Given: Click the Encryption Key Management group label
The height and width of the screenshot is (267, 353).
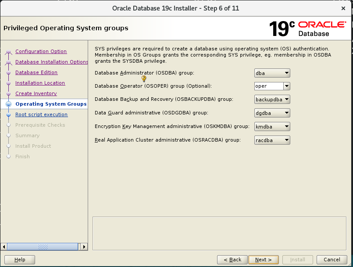Looking at the screenshot, I should pyautogui.click(x=172, y=127).
